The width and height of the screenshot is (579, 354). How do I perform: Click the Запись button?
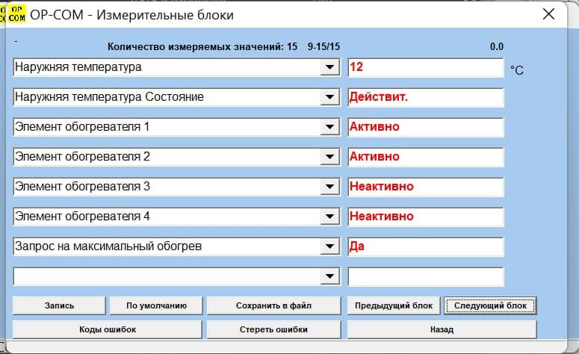(59, 305)
